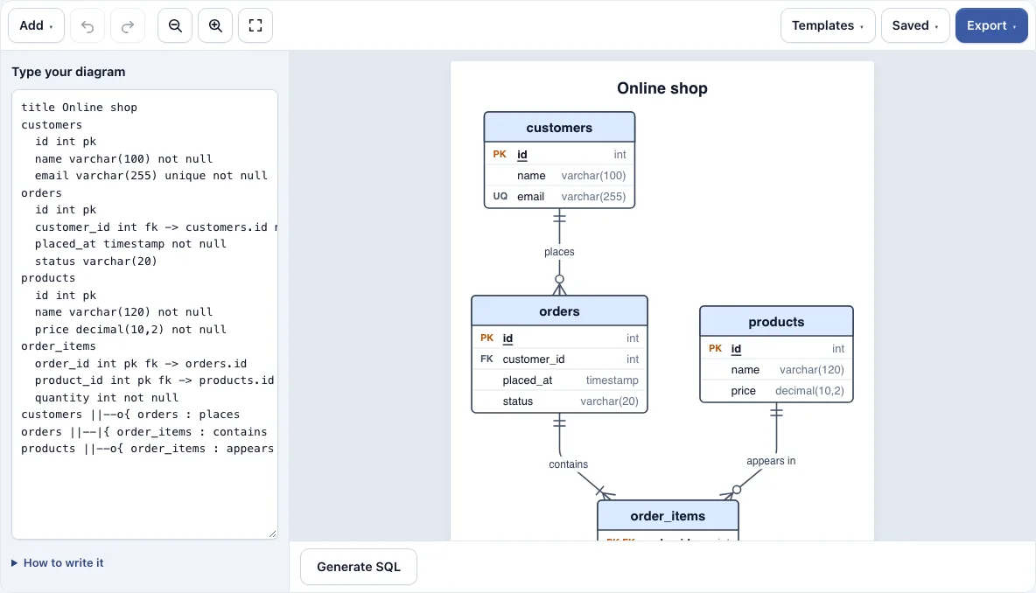Click the one-and-only-one marker below products
The image size is (1036, 593).
click(776, 412)
